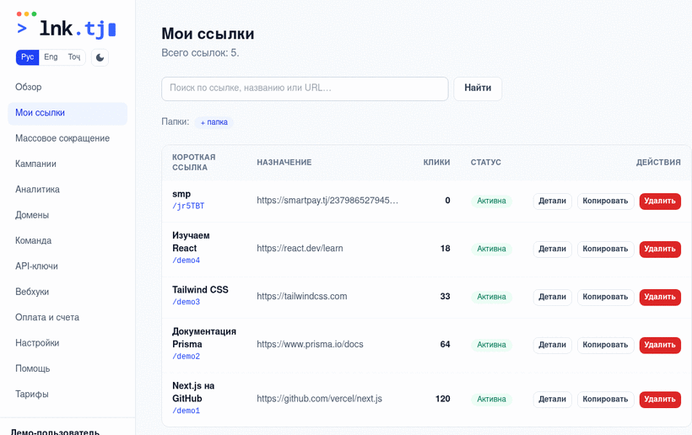Delete the Next.js на GitHub link

coord(660,400)
